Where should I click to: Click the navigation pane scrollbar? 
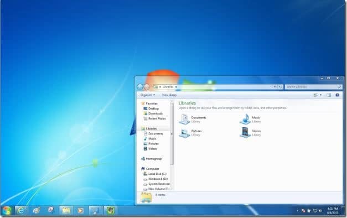tap(172, 134)
